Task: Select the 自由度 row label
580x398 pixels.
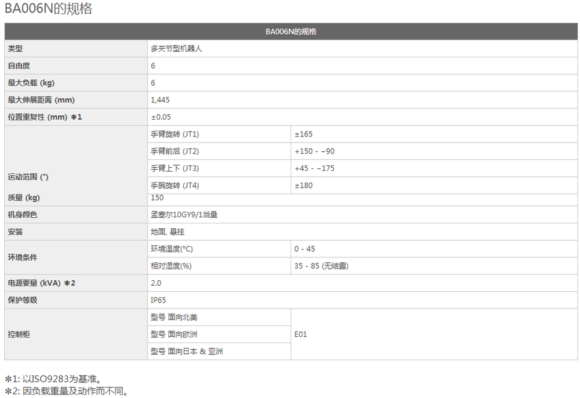Action: tap(19, 65)
